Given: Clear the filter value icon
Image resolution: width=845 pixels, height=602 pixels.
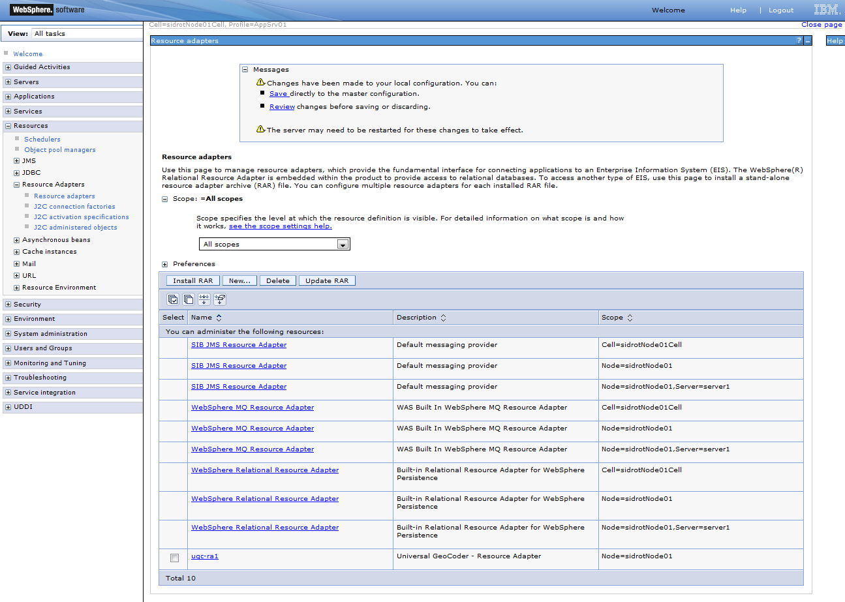Looking at the screenshot, I should (x=220, y=299).
